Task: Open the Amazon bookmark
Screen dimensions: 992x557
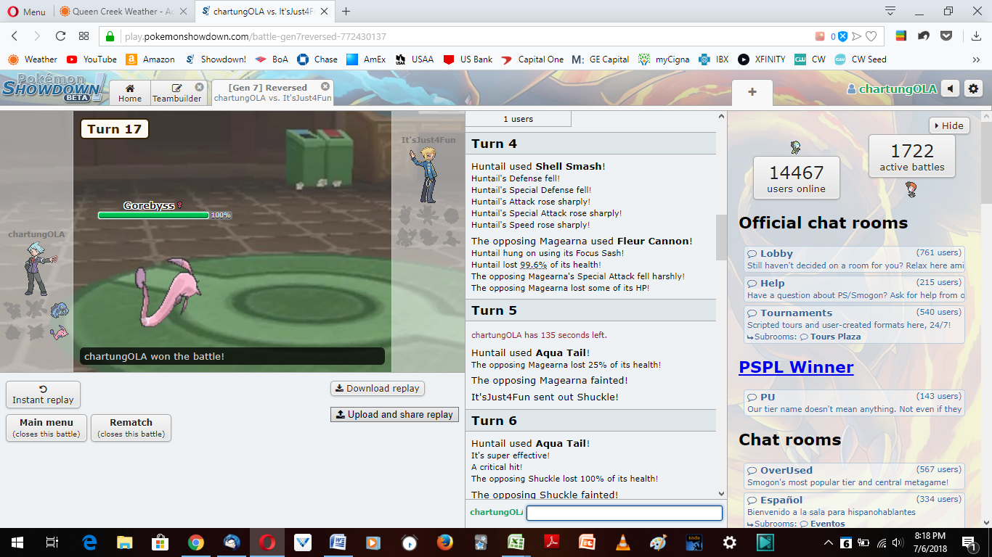Action: 150,59
